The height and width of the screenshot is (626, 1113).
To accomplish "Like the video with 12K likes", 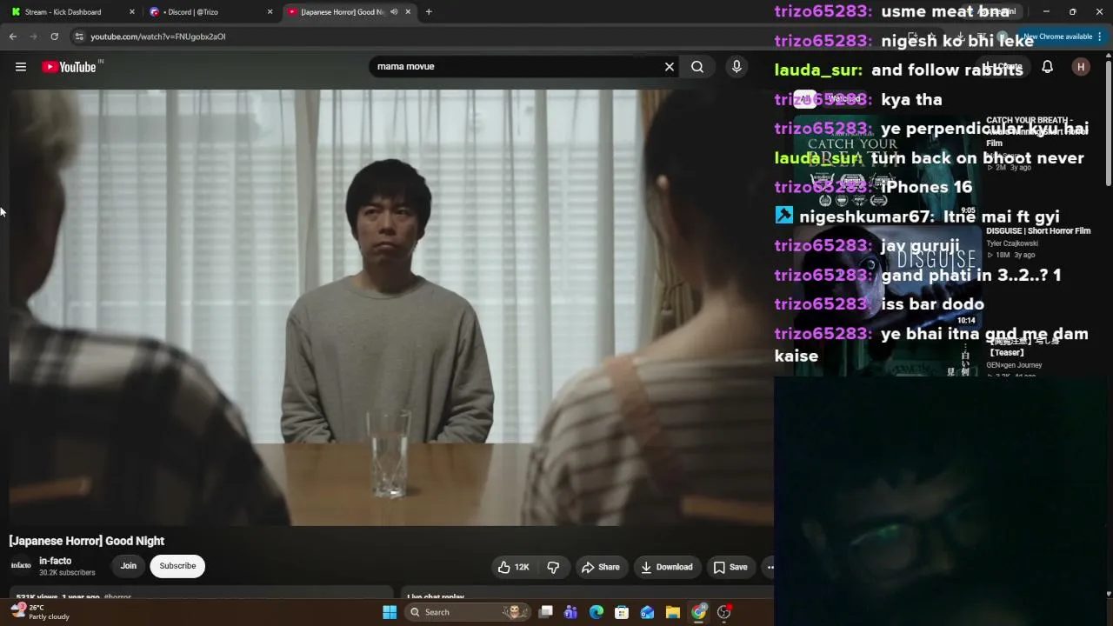I will coord(514,568).
